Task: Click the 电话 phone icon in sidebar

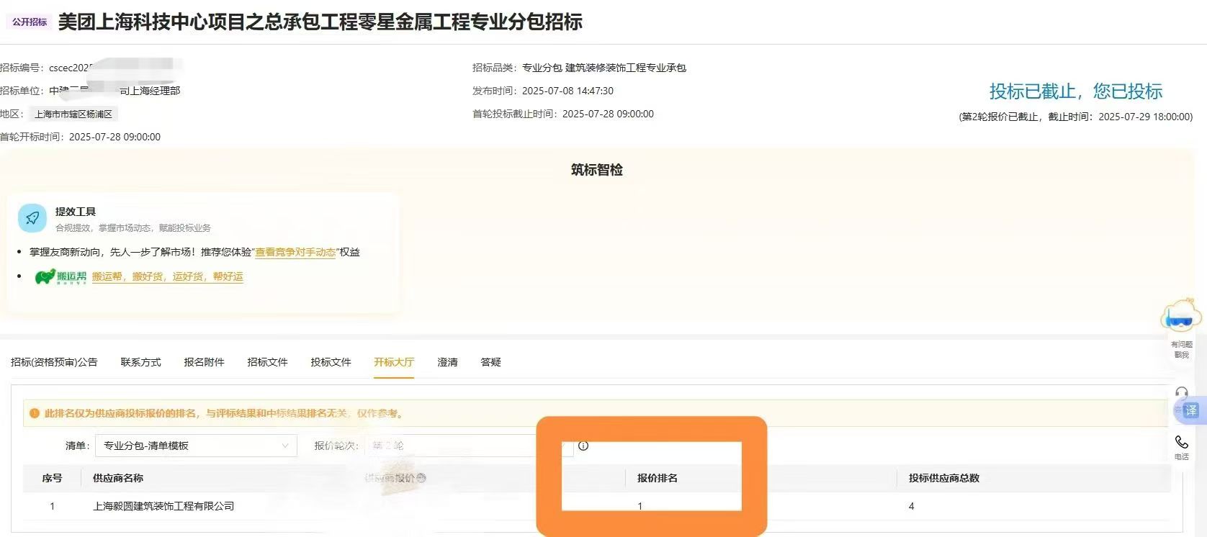Action: point(1182,443)
